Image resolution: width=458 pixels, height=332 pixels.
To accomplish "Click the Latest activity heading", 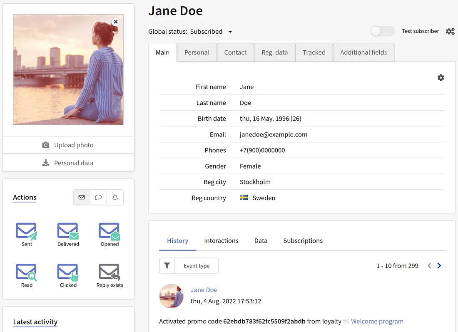I will (35, 322).
